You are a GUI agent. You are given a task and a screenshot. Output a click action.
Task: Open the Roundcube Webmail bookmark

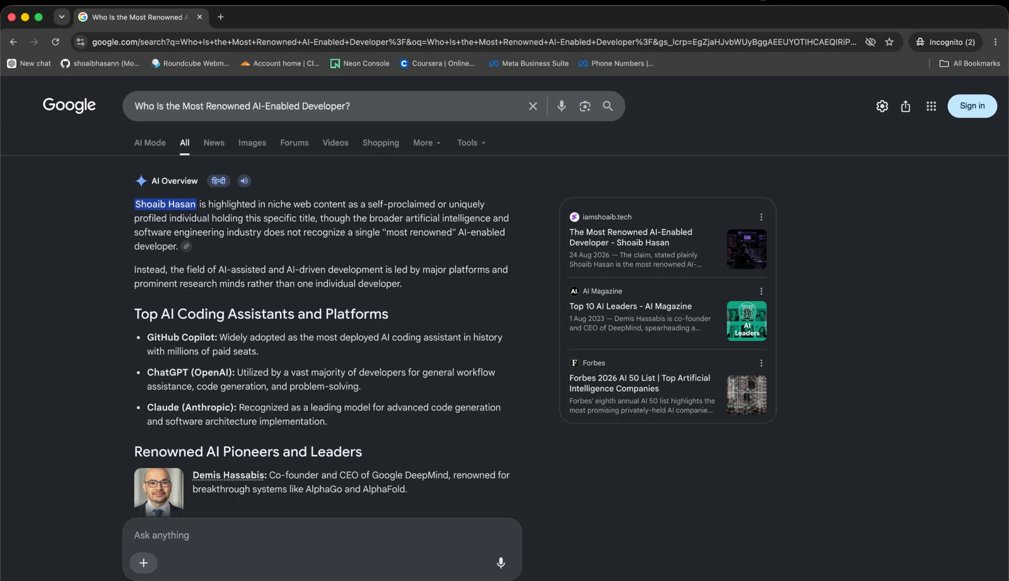(190, 63)
